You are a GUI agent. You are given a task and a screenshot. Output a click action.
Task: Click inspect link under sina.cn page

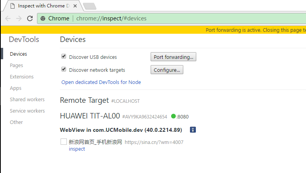77,149
